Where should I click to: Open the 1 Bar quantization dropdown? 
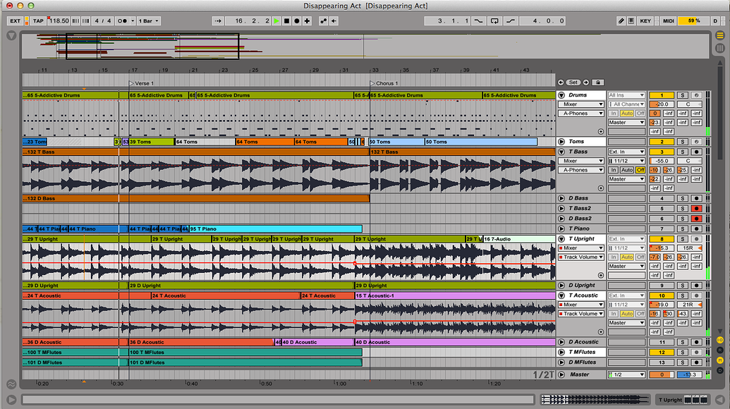[x=148, y=21]
